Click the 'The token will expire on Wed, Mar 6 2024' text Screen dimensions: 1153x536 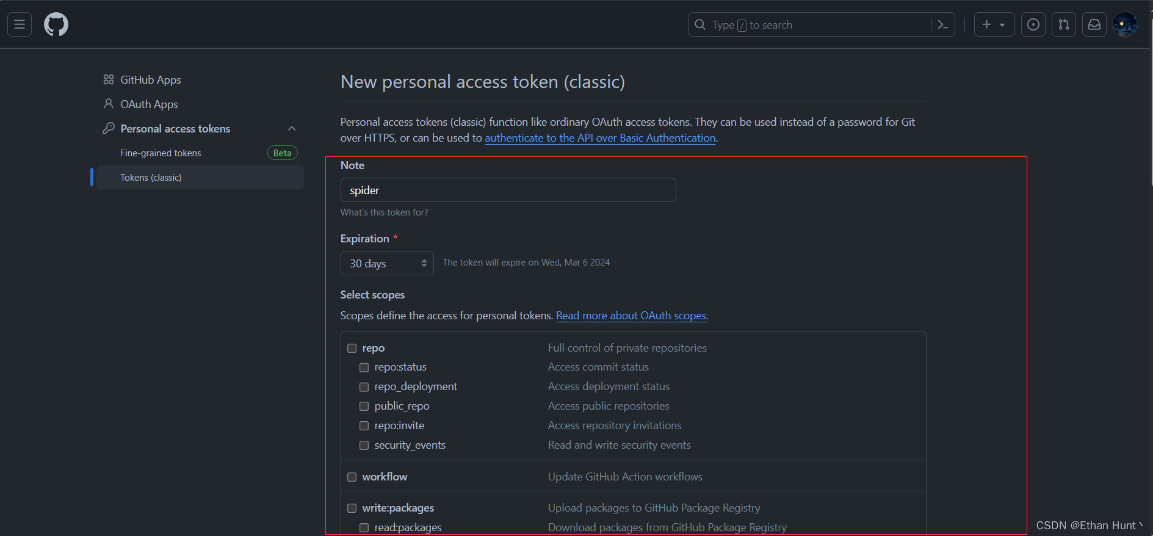(526, 263)
